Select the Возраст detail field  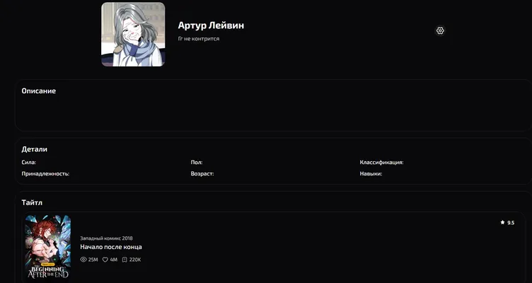click(x=202, y=174)
